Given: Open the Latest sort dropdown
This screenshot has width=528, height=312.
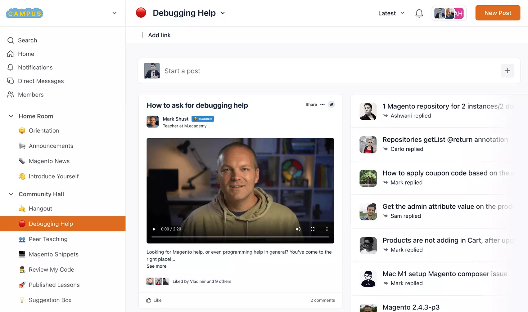Looking at the screenshot, I should tap(391, 13).
